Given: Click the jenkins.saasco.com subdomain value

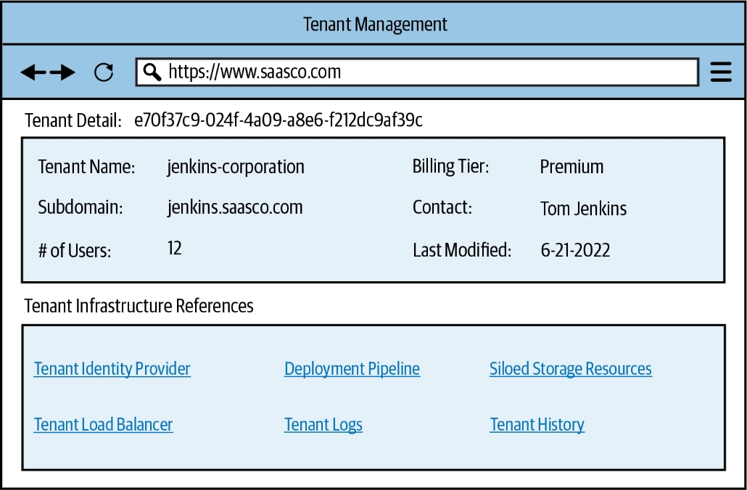Looking at the screenshot, I should 235,207.
